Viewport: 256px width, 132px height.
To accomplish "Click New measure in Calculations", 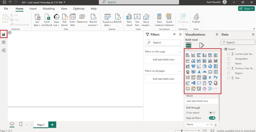I will 159,20.
